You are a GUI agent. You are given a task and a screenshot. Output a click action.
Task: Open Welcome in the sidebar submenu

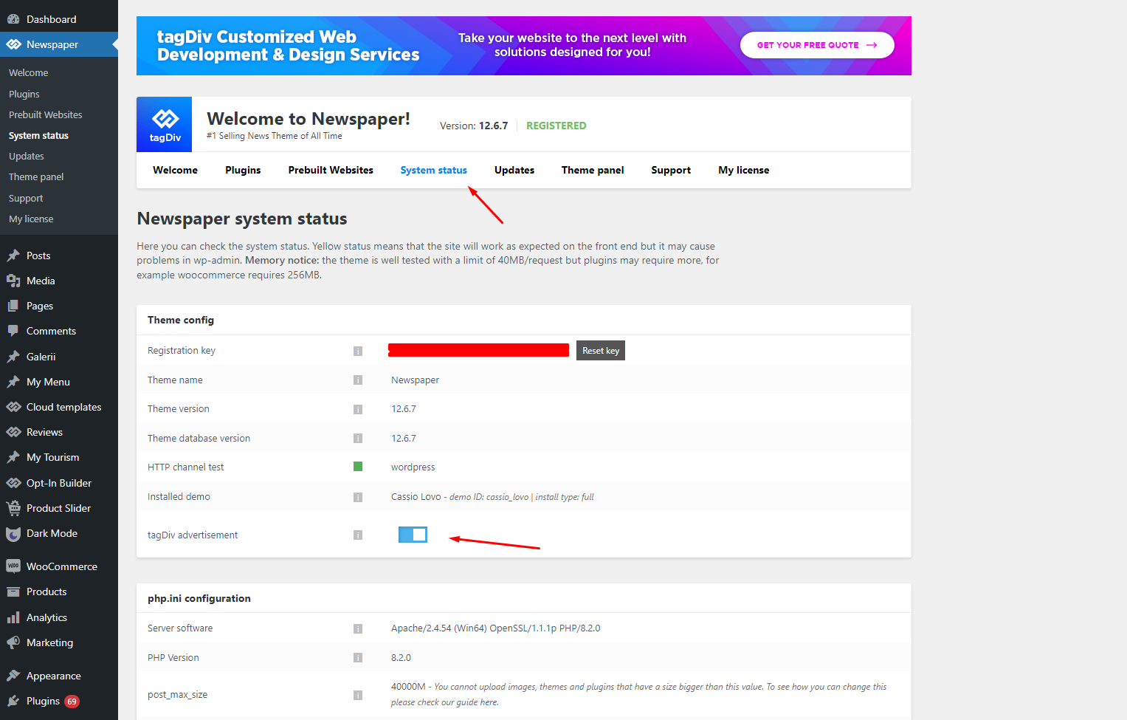point(28,72)
